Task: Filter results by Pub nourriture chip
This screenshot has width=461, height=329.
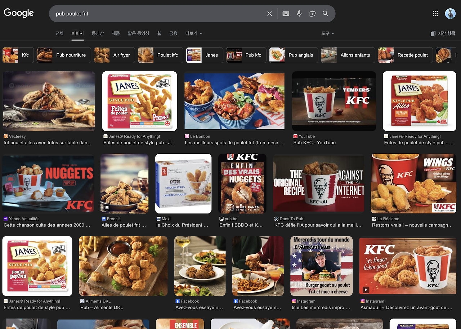Action: 64,55
